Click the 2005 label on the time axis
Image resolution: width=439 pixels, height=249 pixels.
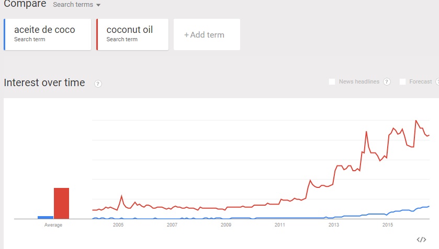pyautogui.click(x=118, y=225)
